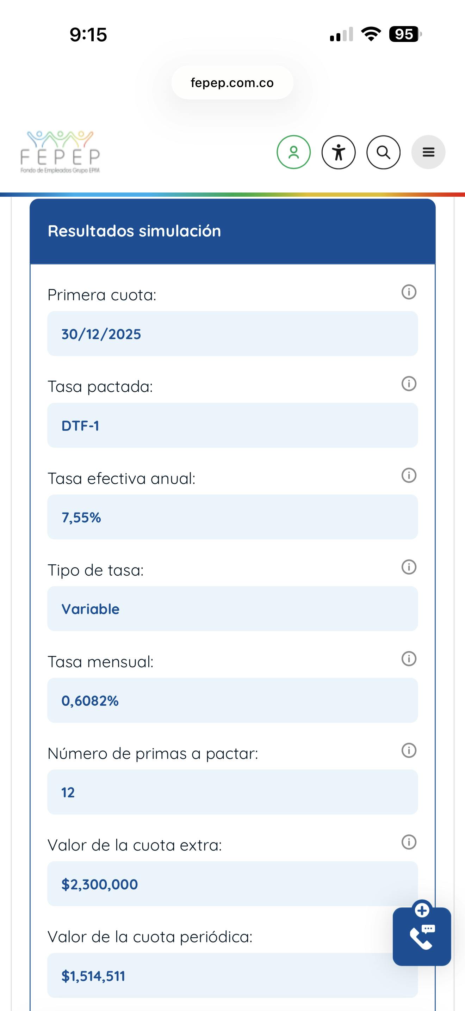Screen dimensions: 465x1011
Task: Open the user account profile icon
Action: click(x=293, y=152)
